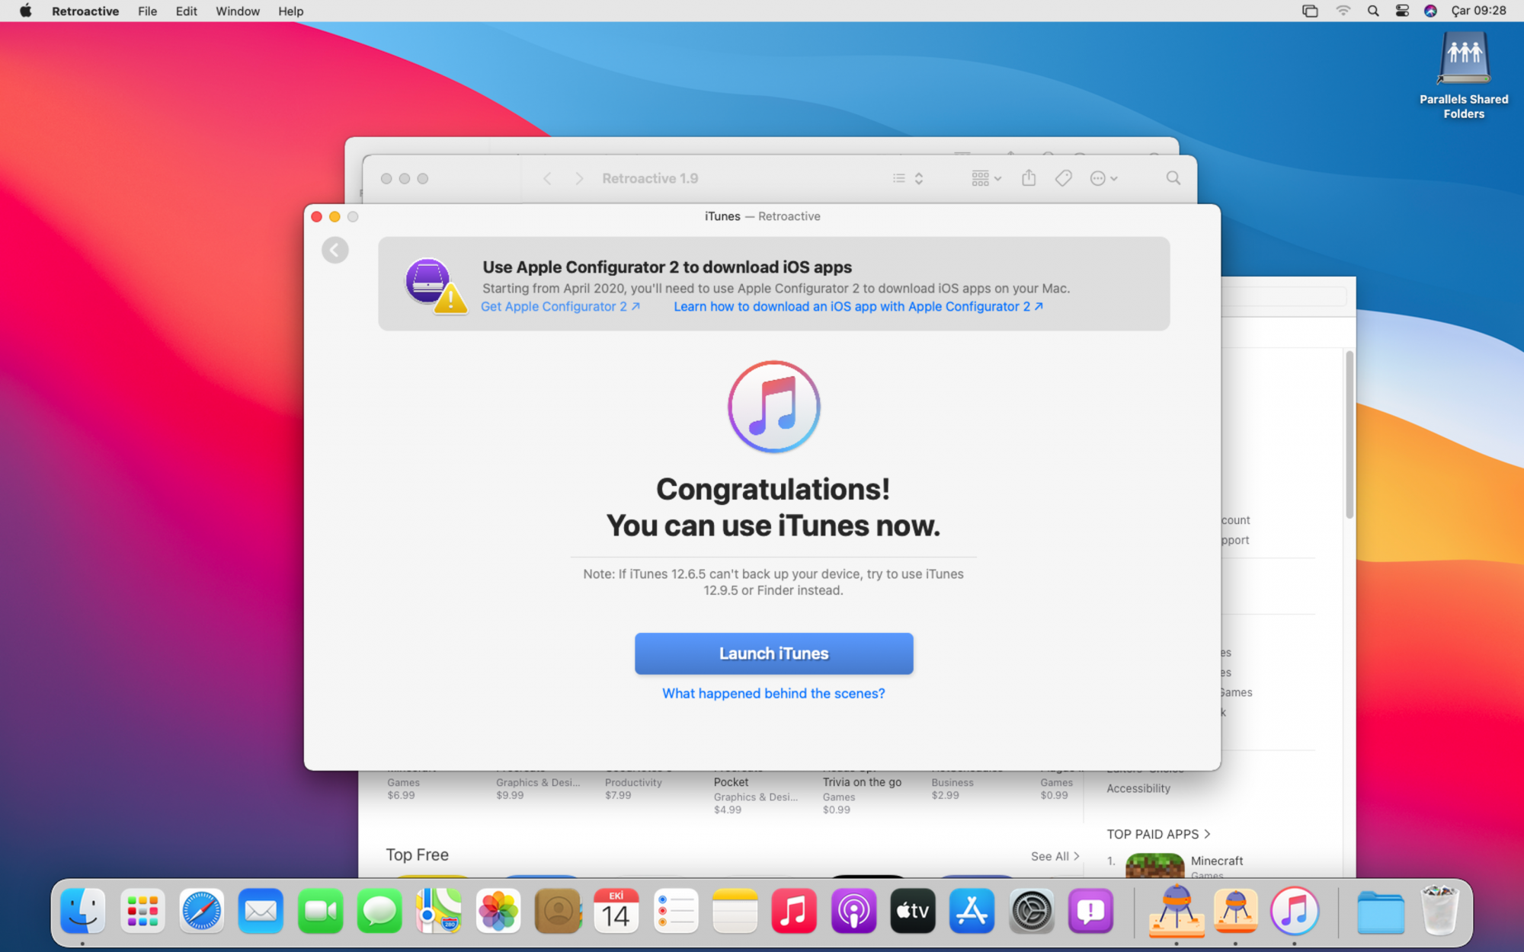Screen dimensions: 1524x952
Task: Open Control Center in the menu bar
Action: (1401, 11)
